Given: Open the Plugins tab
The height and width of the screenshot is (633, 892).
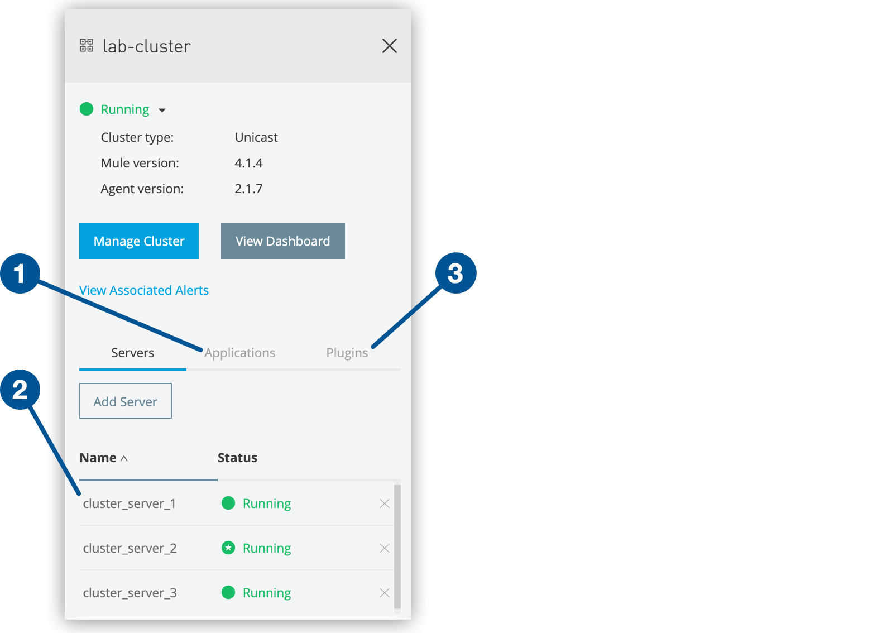Looking at the screenshot, I should pos(347,353).
